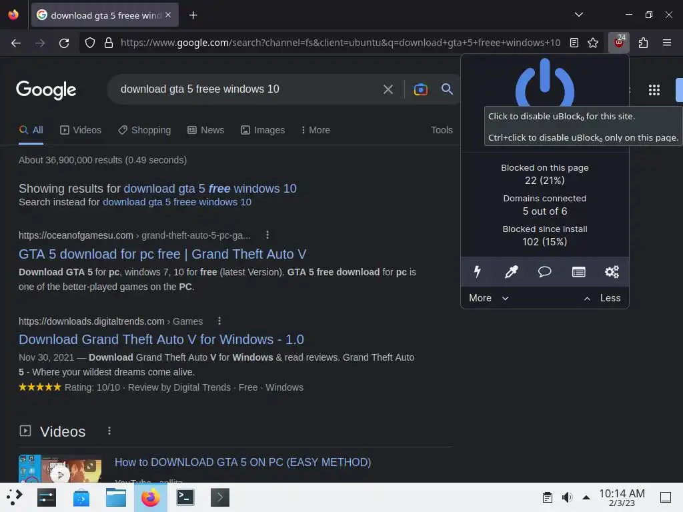Reload the current page
Screen dimensions: 683x512
pyautogui.click(x=64, y=43)
